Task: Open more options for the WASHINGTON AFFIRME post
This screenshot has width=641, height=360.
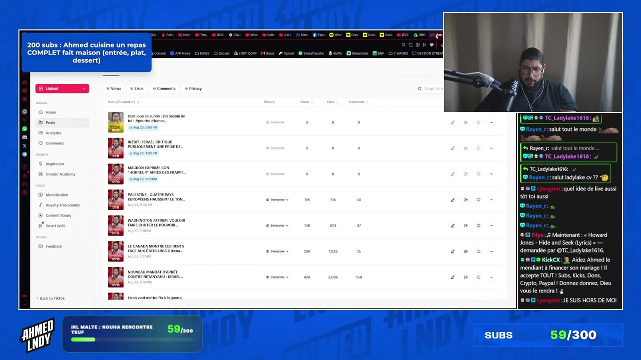Action: pos(491,225)
